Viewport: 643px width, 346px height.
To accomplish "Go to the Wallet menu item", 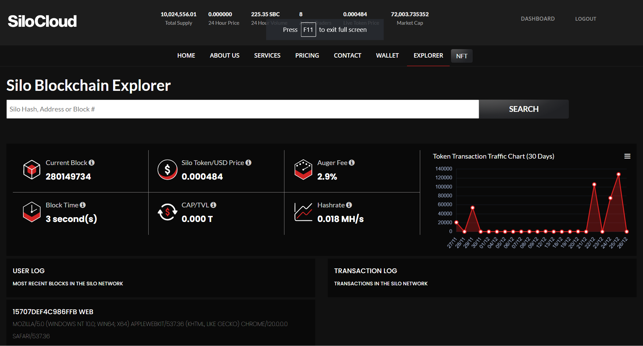I will [387, 56].
